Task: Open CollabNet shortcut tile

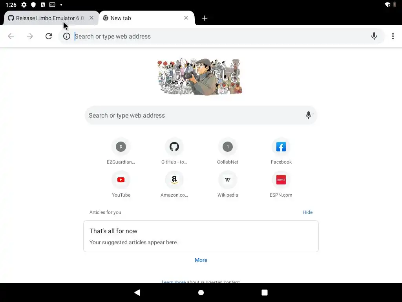Action: click(228, 151)
